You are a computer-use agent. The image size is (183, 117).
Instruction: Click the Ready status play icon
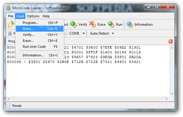9,105
